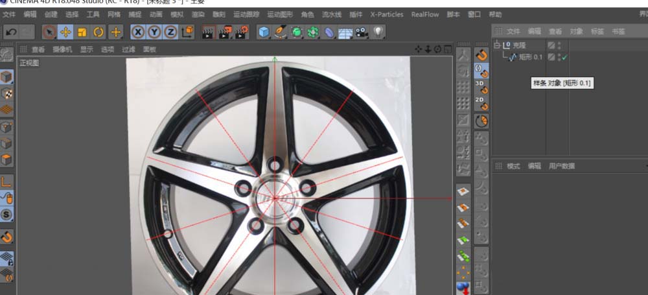
Task: Click the camera object icon
Action: point(362,32)
